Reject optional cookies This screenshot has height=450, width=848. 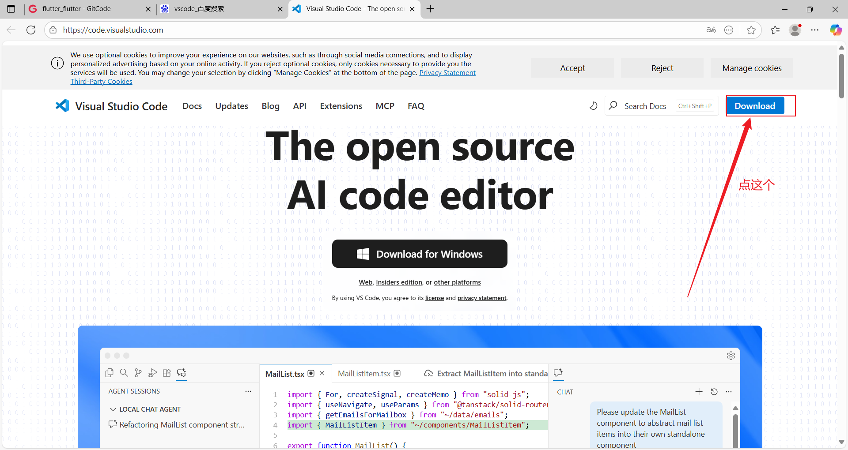662,68
